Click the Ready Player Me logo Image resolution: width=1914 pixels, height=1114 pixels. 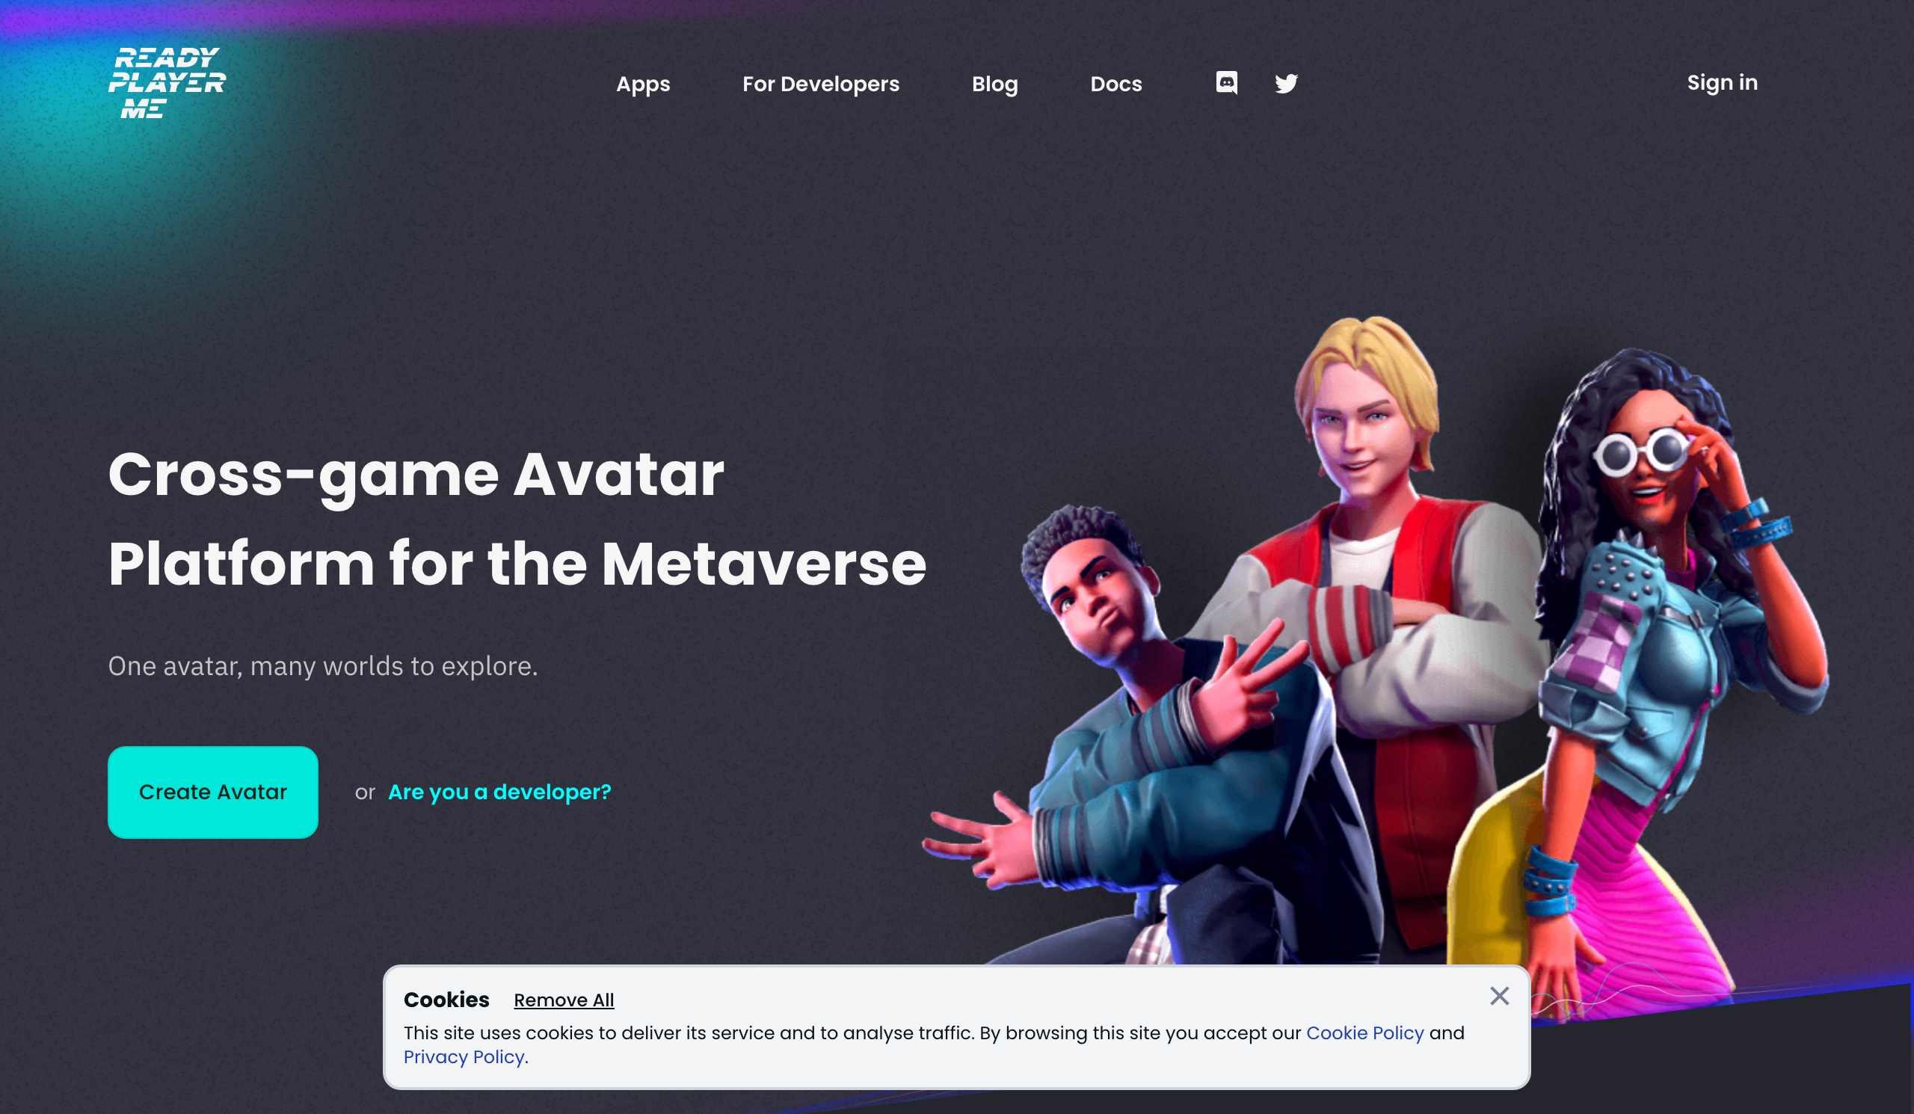point(167,81)
